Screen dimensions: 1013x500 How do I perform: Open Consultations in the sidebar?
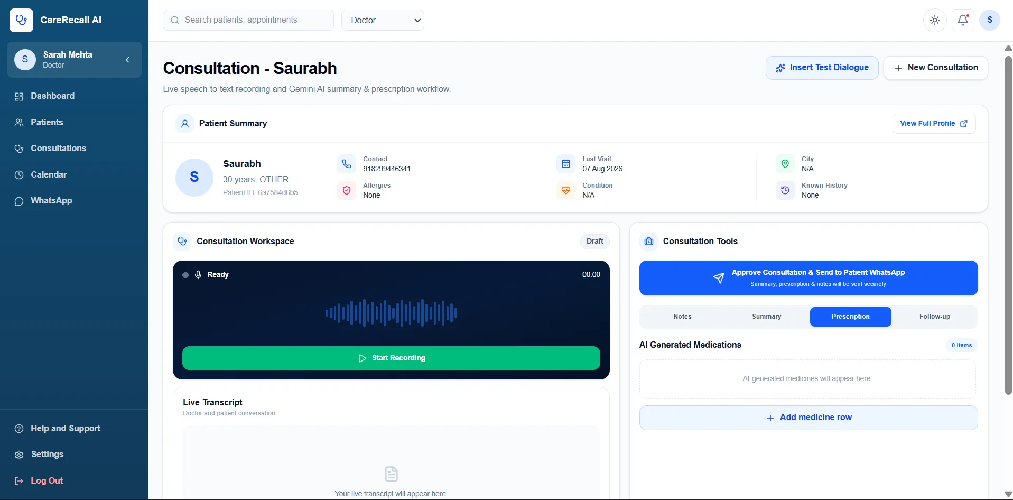[58, 148]
